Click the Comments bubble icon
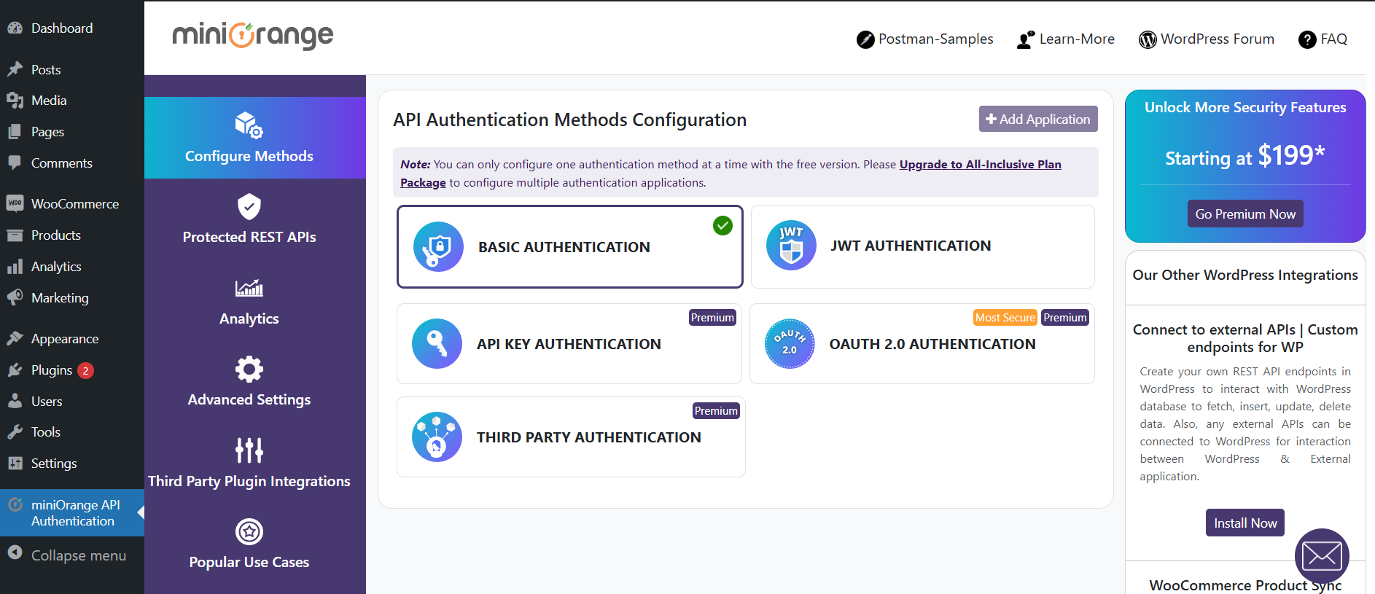 pos(15,163)
